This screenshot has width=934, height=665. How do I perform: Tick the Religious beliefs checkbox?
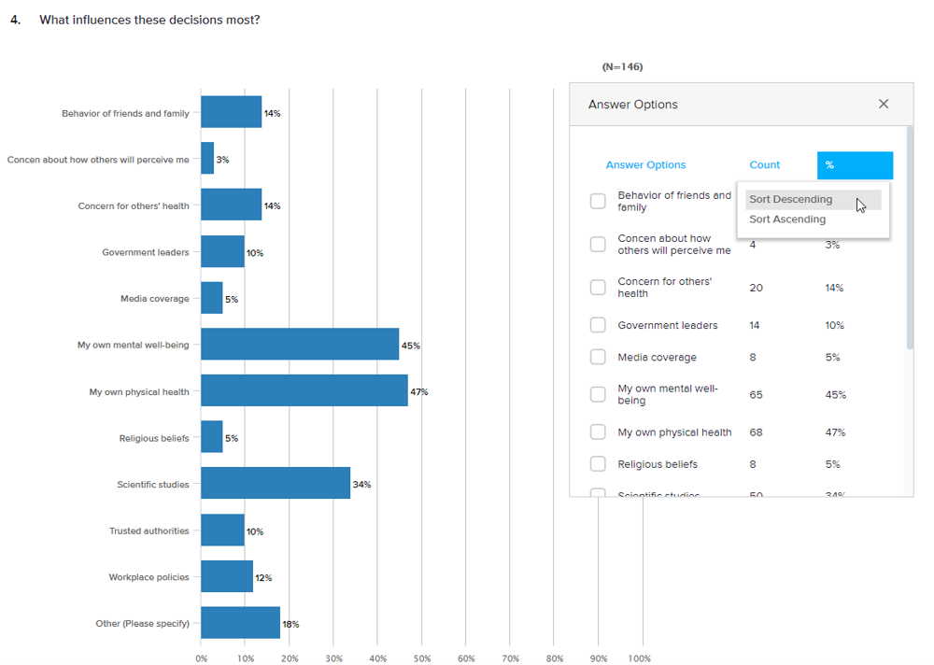pos(598,464)
